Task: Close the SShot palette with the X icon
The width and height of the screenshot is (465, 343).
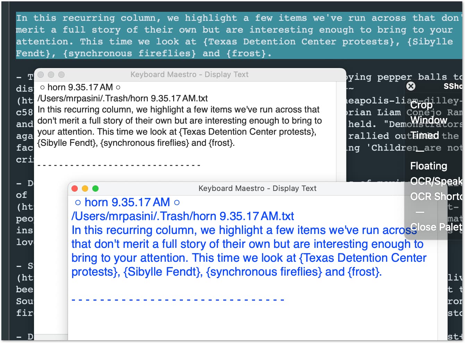Action: 411,86
